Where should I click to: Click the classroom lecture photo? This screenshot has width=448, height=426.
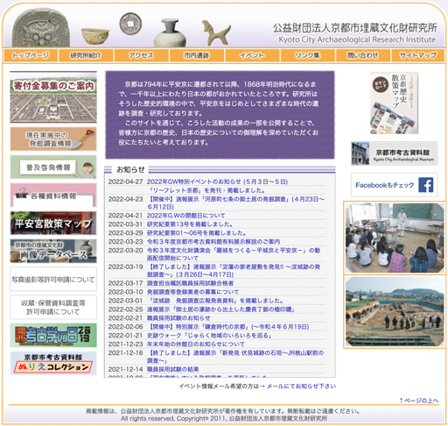click(x=395, y=238)
